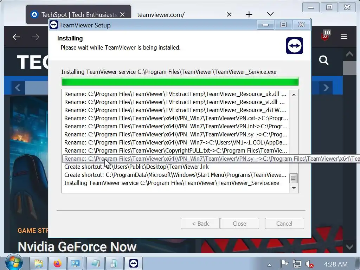Click the browser page scroll up arrow
Screen dimensions: 360x270
pos(349,54)
